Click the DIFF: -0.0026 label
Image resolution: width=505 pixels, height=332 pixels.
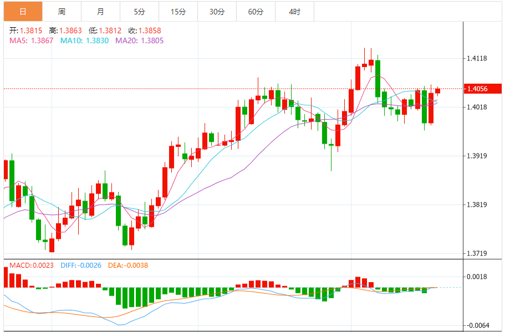click(x=81, y=265)
